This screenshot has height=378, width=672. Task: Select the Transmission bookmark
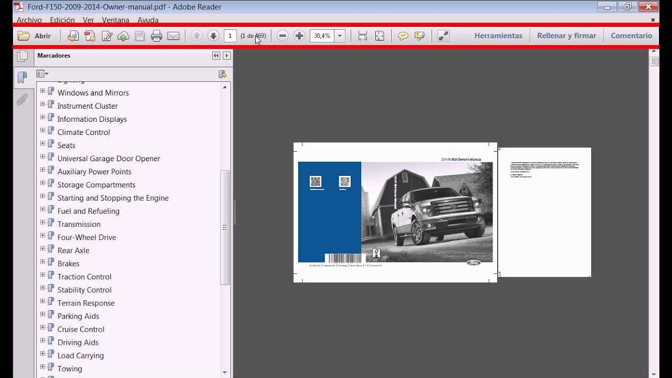point(79,224)
